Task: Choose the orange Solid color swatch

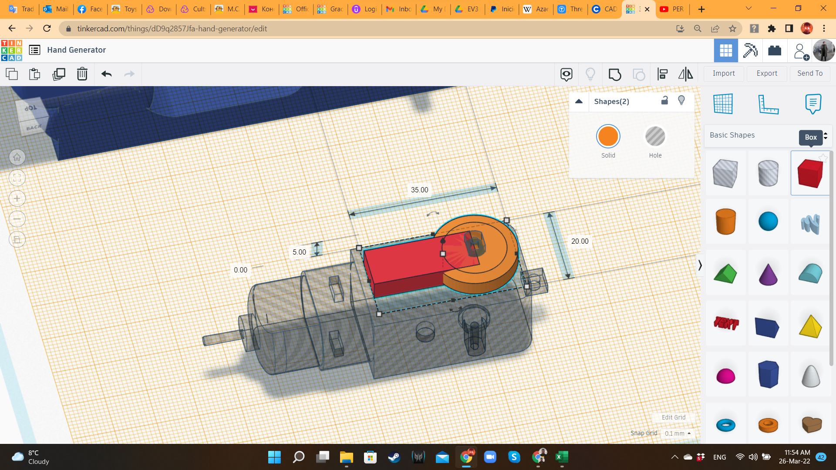Action: [x=608, y=137]
